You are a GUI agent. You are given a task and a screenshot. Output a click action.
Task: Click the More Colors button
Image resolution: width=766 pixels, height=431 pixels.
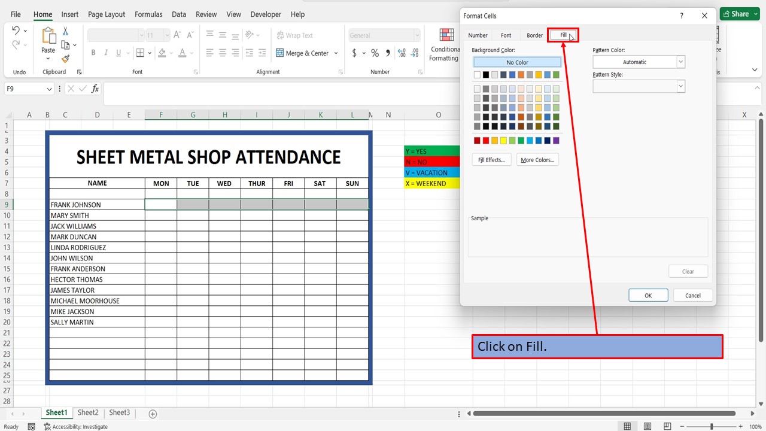537,160
